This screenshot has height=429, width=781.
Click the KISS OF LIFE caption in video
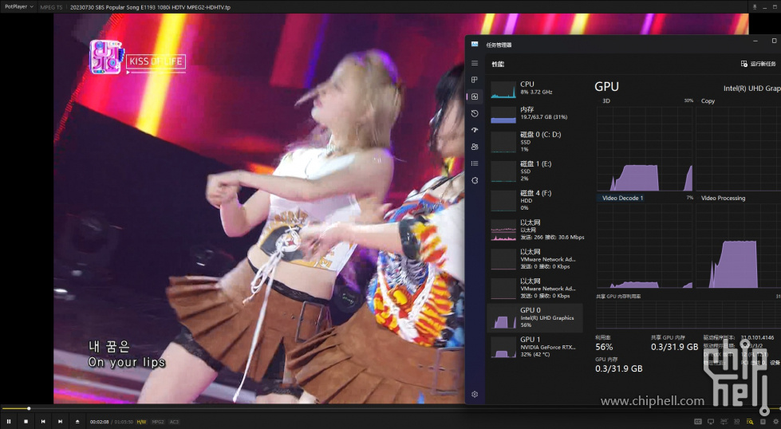click(x=156, y=61)
